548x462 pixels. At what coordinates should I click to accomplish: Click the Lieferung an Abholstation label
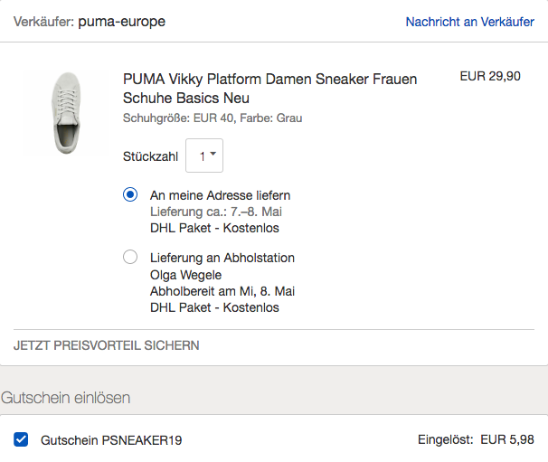click(222, 258)
